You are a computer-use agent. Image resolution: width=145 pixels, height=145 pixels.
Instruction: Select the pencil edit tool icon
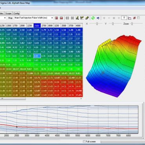coord(77,18)
